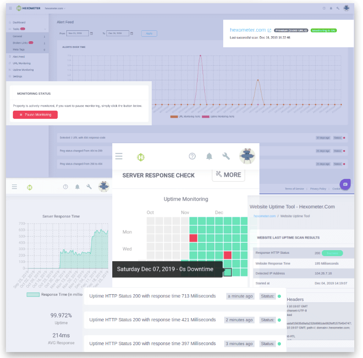Toggle URL Monitoring Alerts legend swatch
The height and width of the screenshot is (358, 363).
coord(174,117)
